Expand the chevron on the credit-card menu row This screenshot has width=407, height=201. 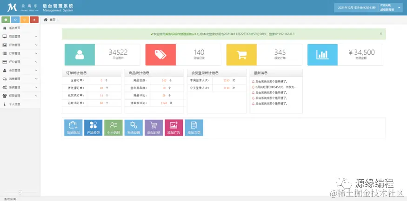(x=36, y=62)
